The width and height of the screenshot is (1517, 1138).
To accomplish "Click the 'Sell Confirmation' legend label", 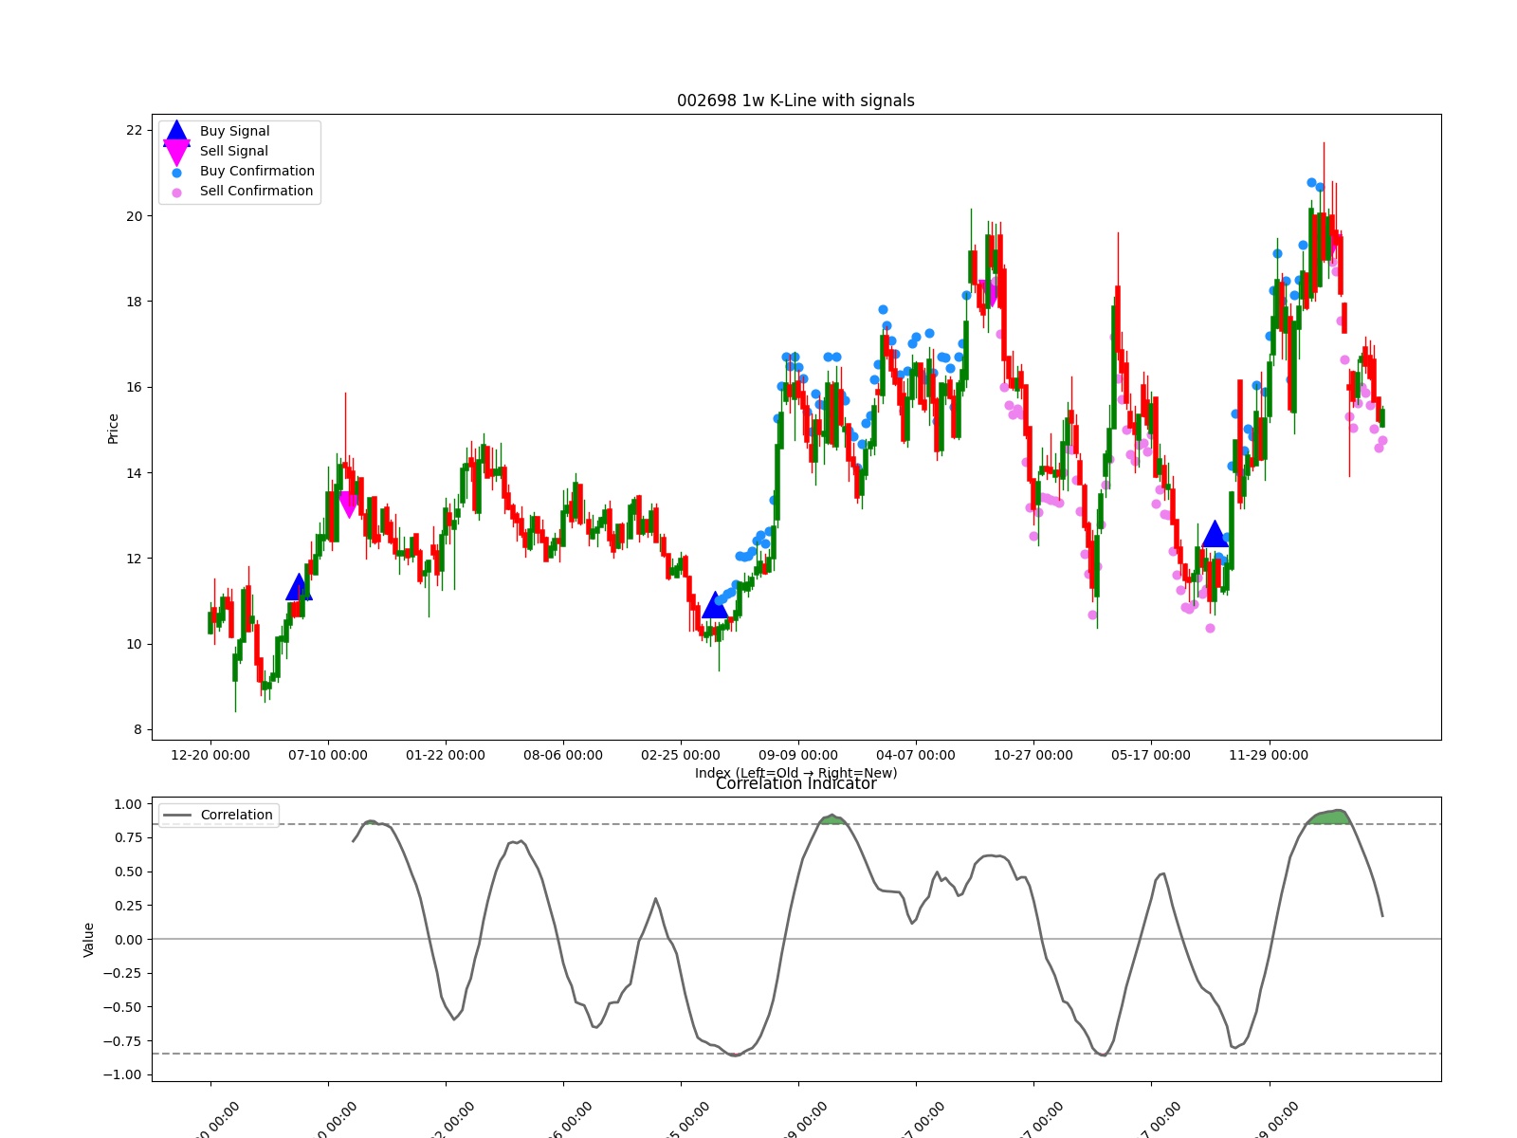I will [256, 192].
